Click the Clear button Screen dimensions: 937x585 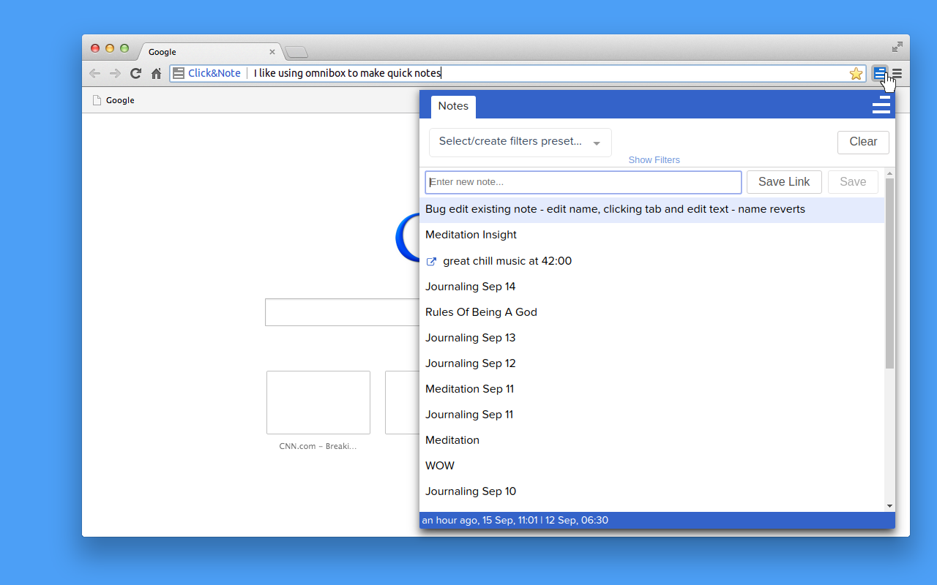(x=863, y=142)
